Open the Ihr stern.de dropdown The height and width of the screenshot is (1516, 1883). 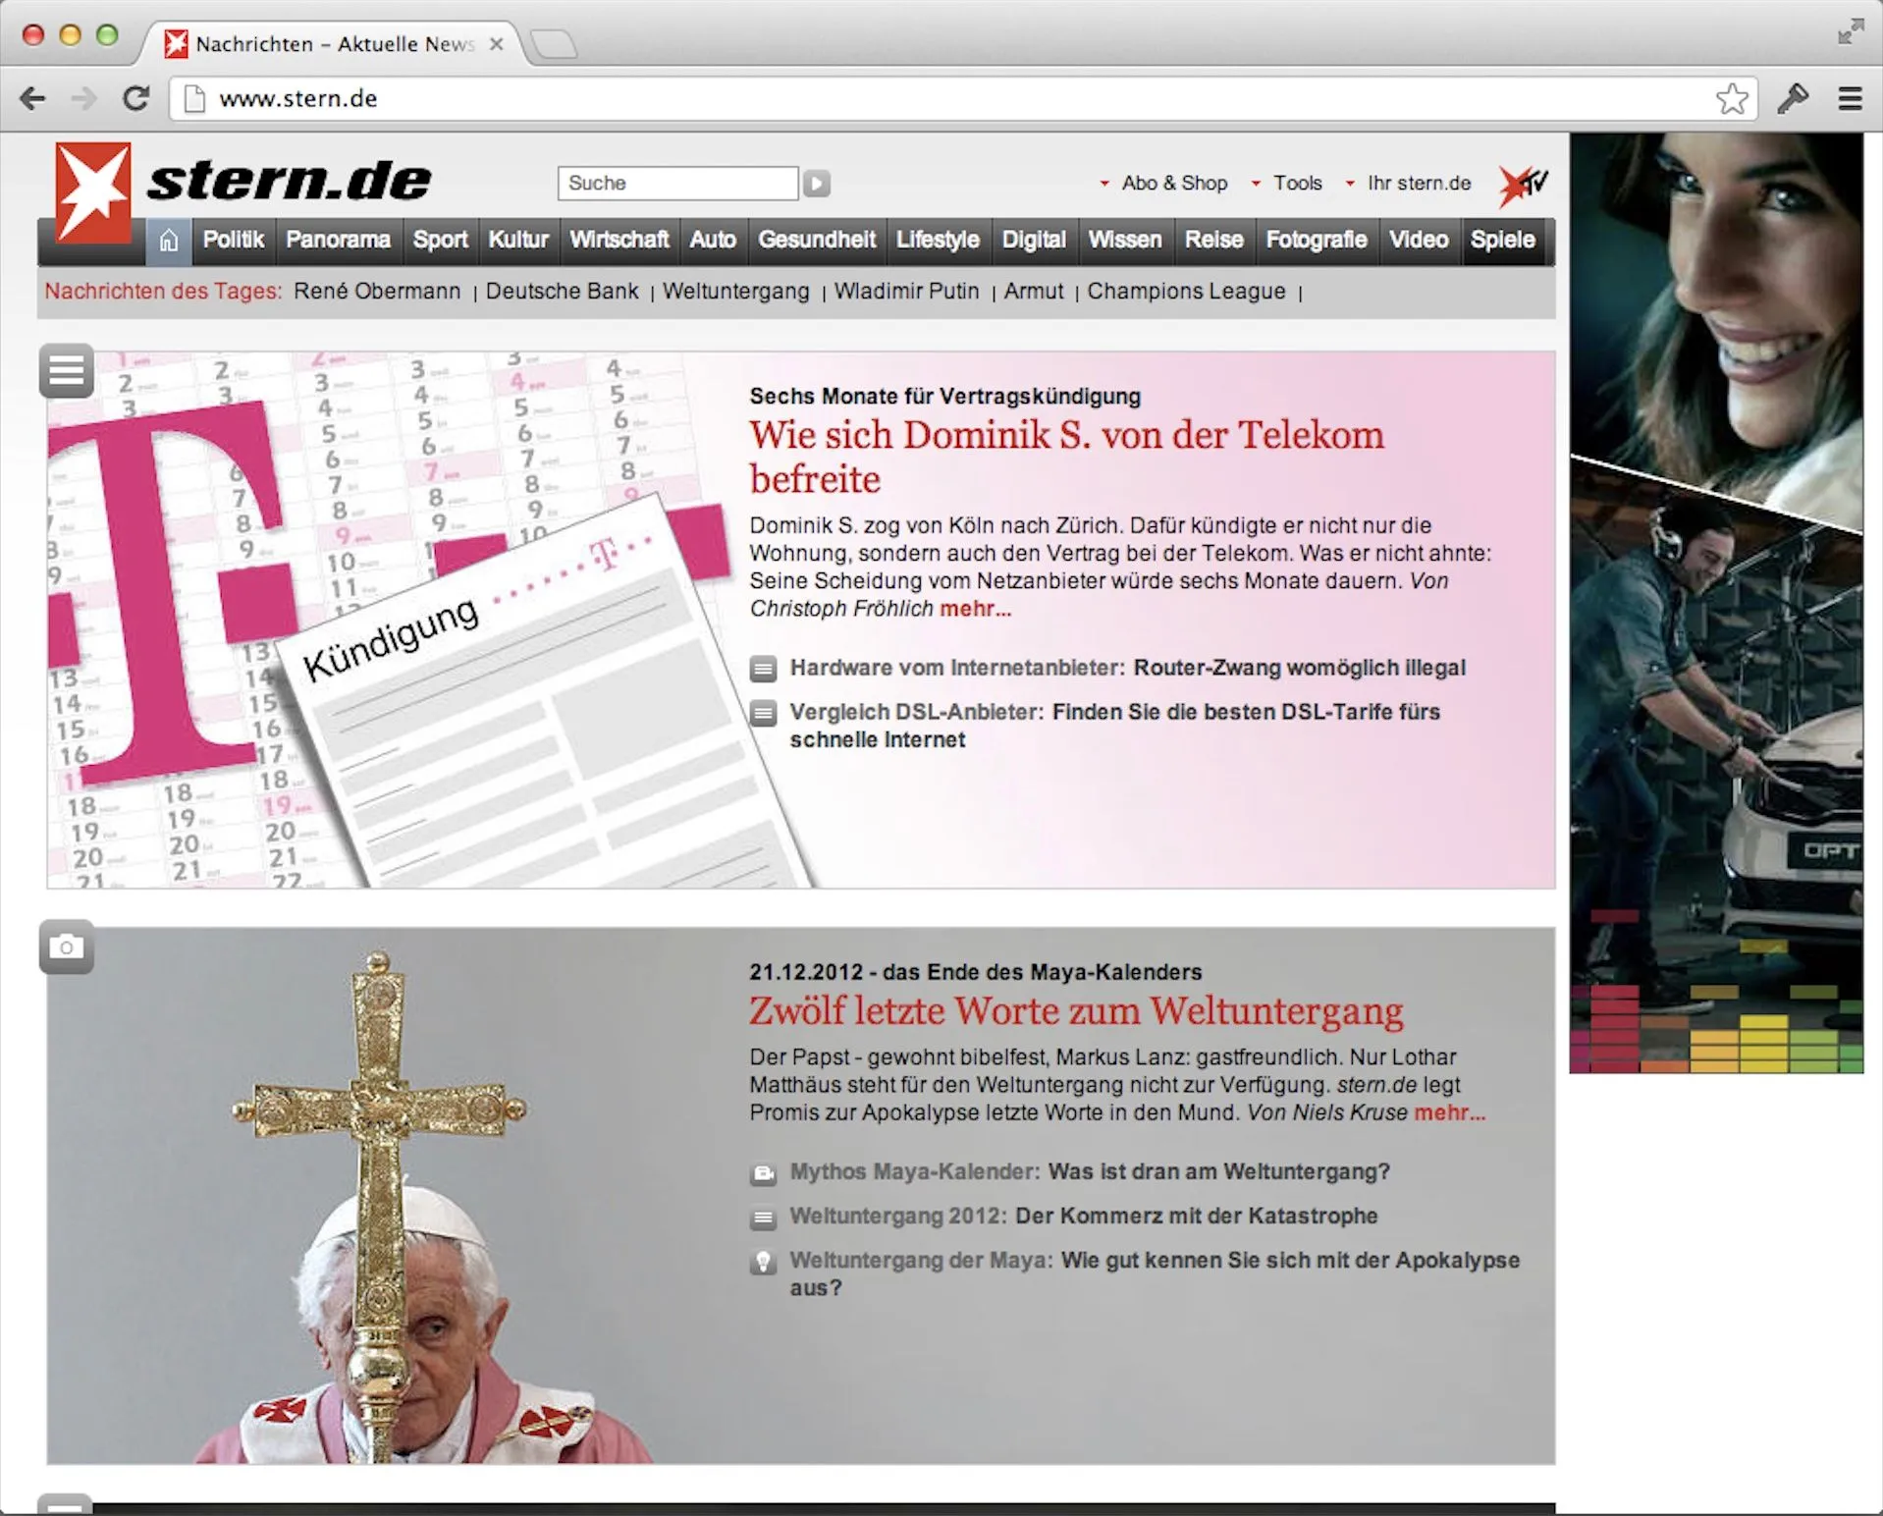point(1410,184)
